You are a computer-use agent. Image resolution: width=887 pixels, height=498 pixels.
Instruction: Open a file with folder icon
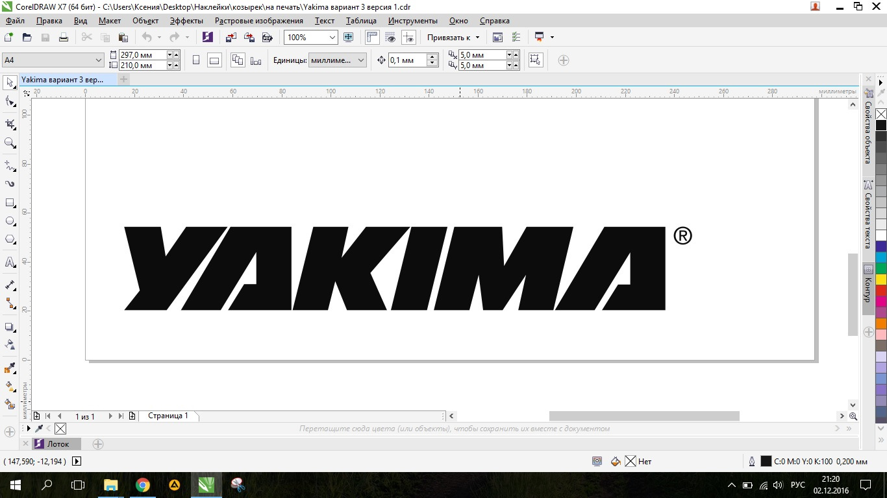[x=27, y=37]
